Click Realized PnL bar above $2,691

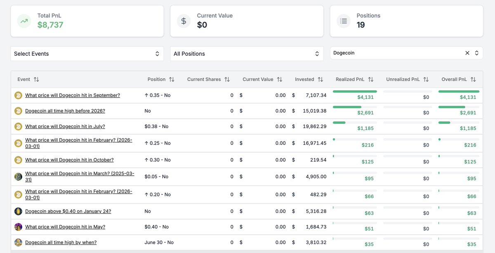(355, 107)
